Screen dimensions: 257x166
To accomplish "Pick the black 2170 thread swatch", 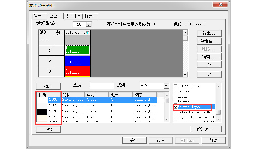I will coord(42,111).
